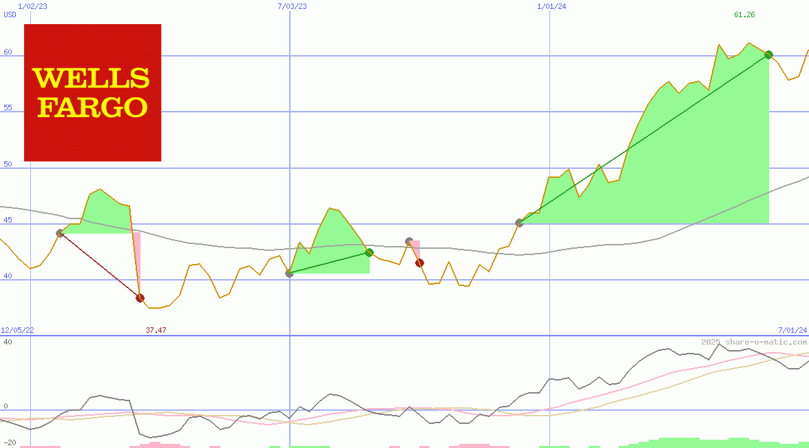
Task: Select the green endpoint marker near 61.26
Action: [769, 54]
